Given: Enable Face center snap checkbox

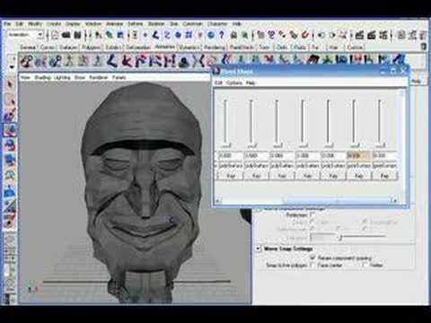Looking at the screenshot, I should (312, 265).
